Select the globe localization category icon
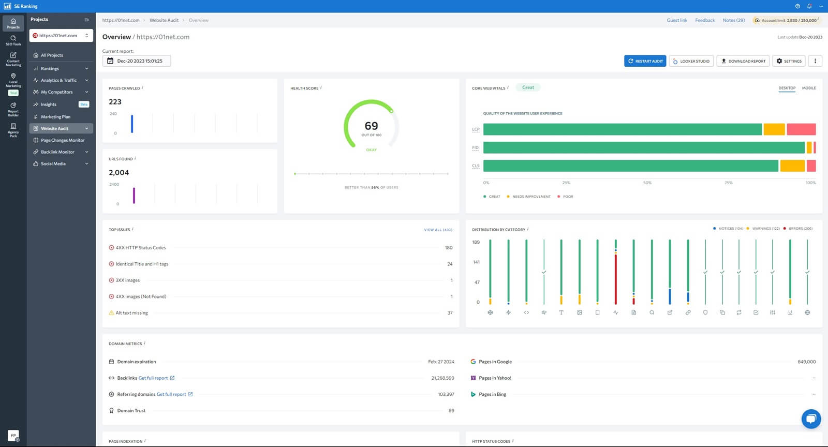This screenshot has width=828, height=447. click(x=807, y=312)
